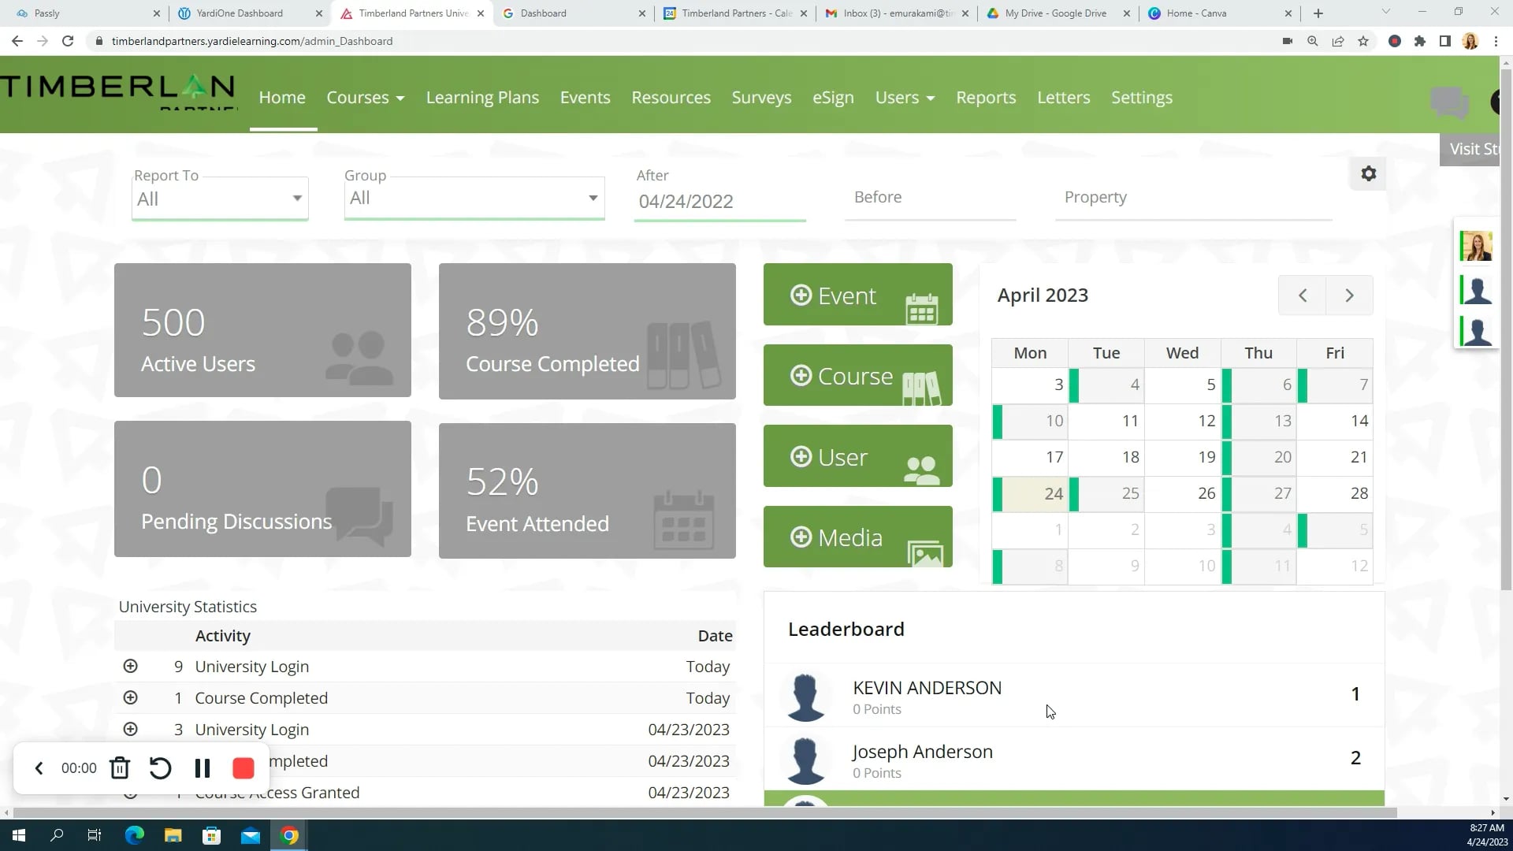Open the dashboard settings gear icon

(x=1368, y=173)
